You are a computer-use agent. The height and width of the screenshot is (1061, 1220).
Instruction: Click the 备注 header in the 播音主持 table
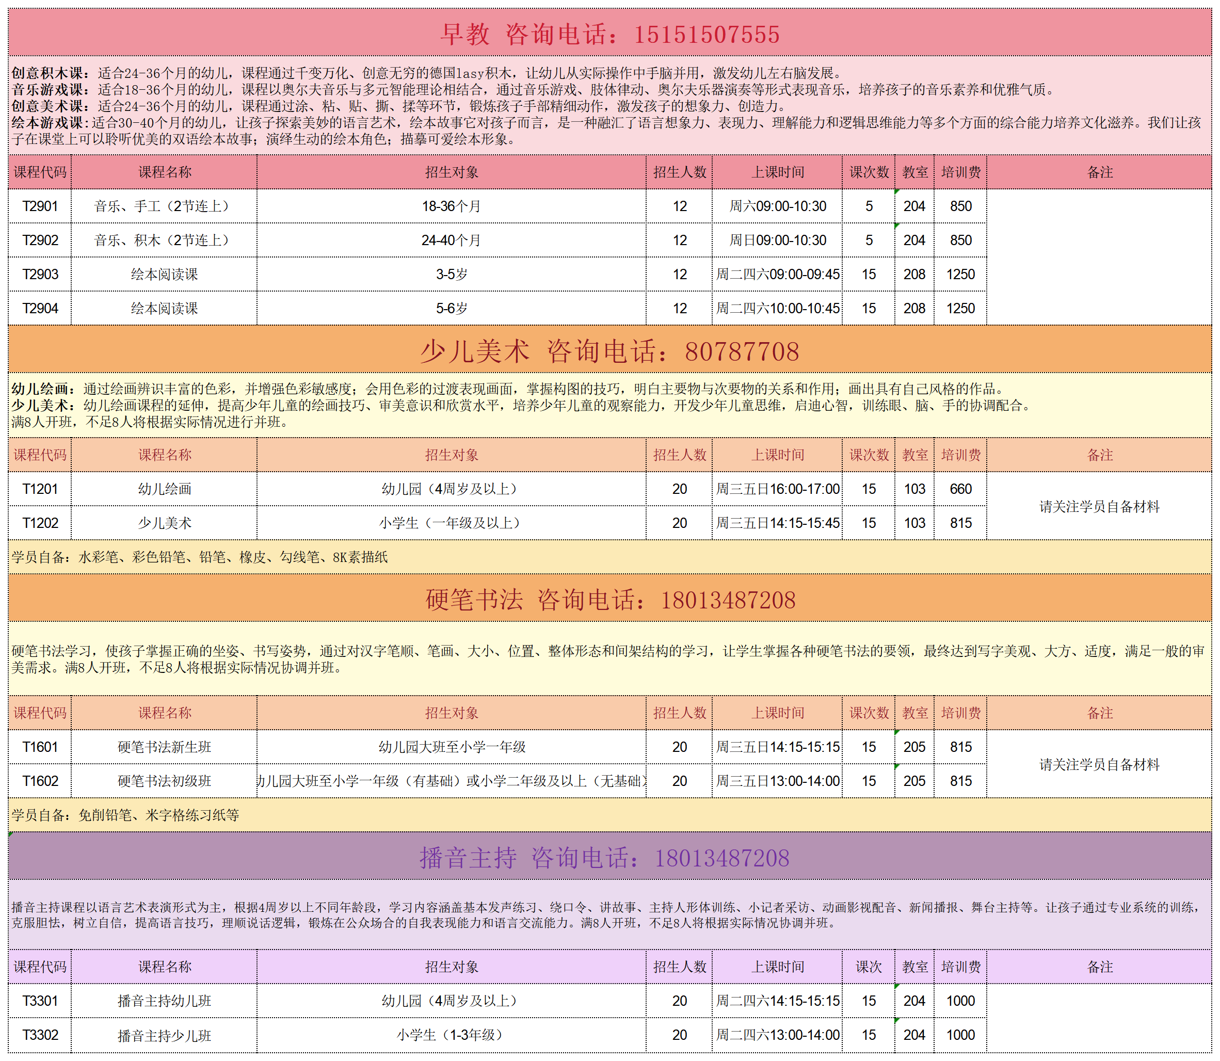1099,967
